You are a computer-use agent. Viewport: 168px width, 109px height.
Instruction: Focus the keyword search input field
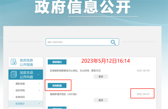point(82,42)
